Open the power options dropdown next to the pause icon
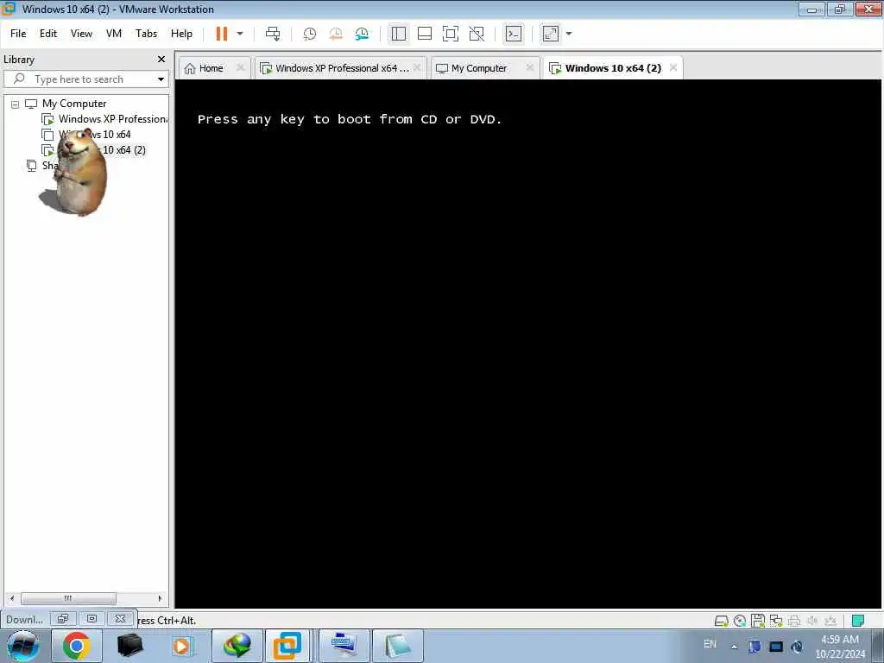 (240, 34)
